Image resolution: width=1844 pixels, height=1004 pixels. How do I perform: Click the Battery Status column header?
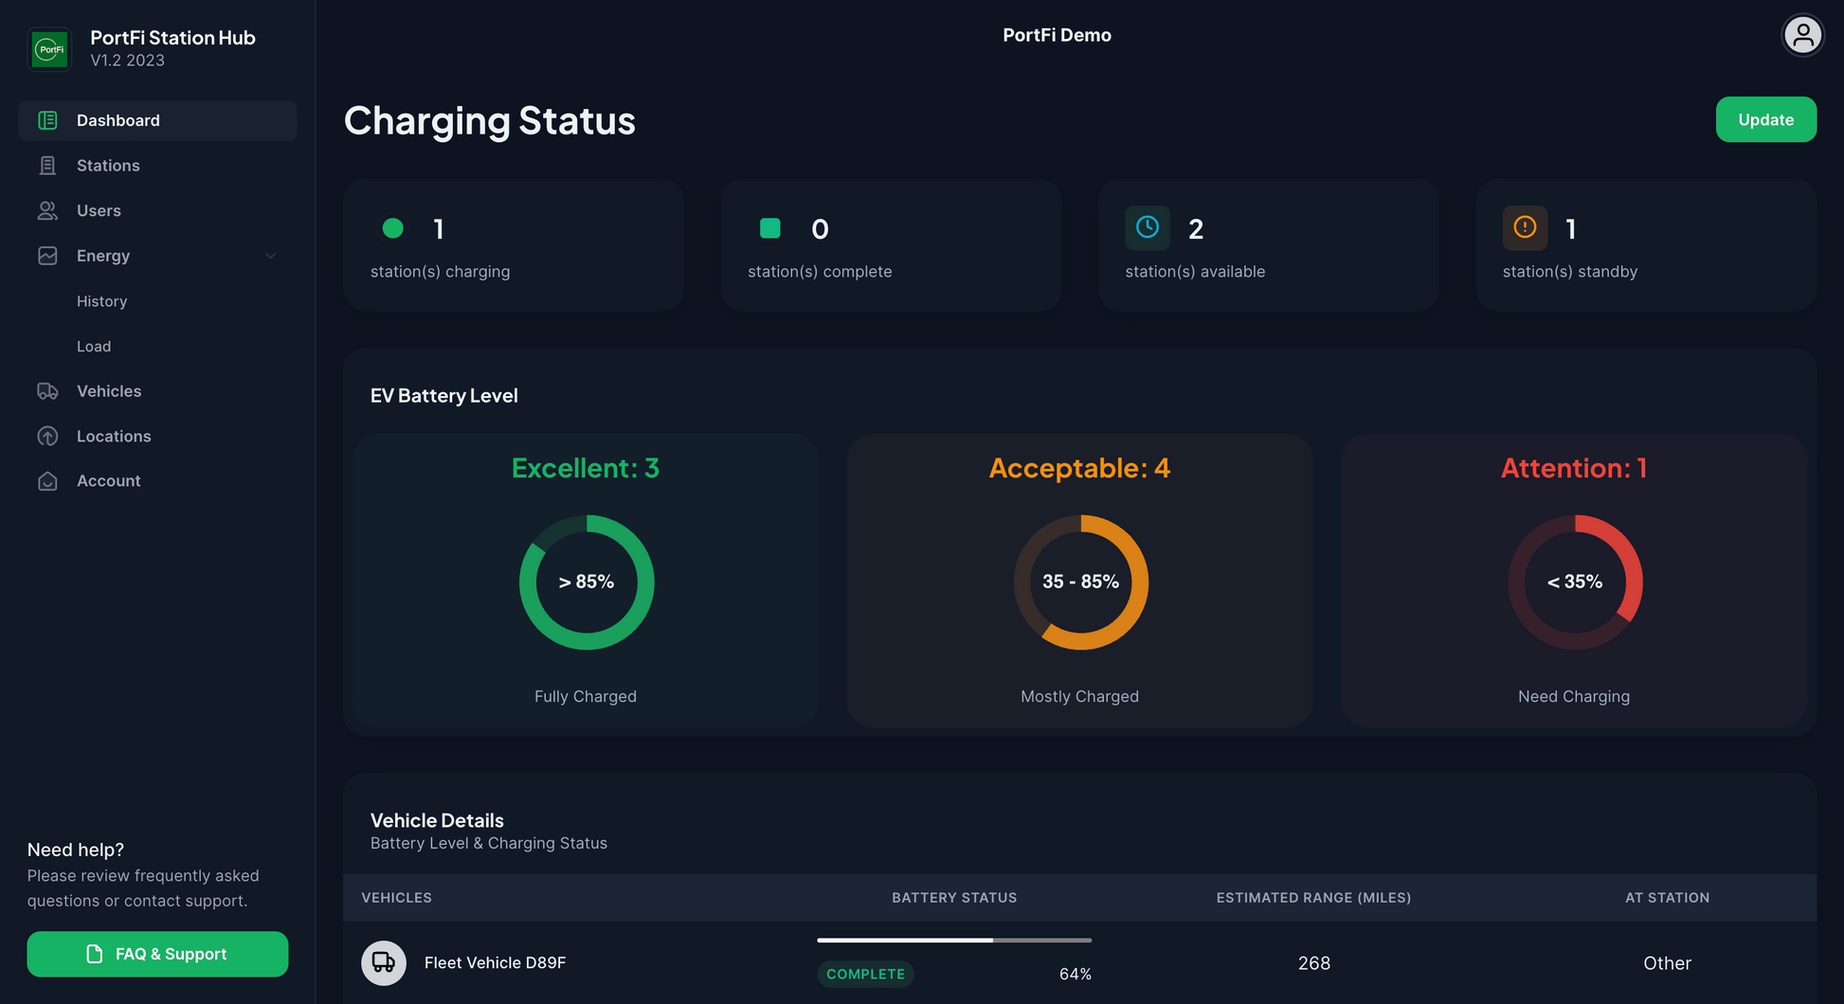(x=953, y=898)
